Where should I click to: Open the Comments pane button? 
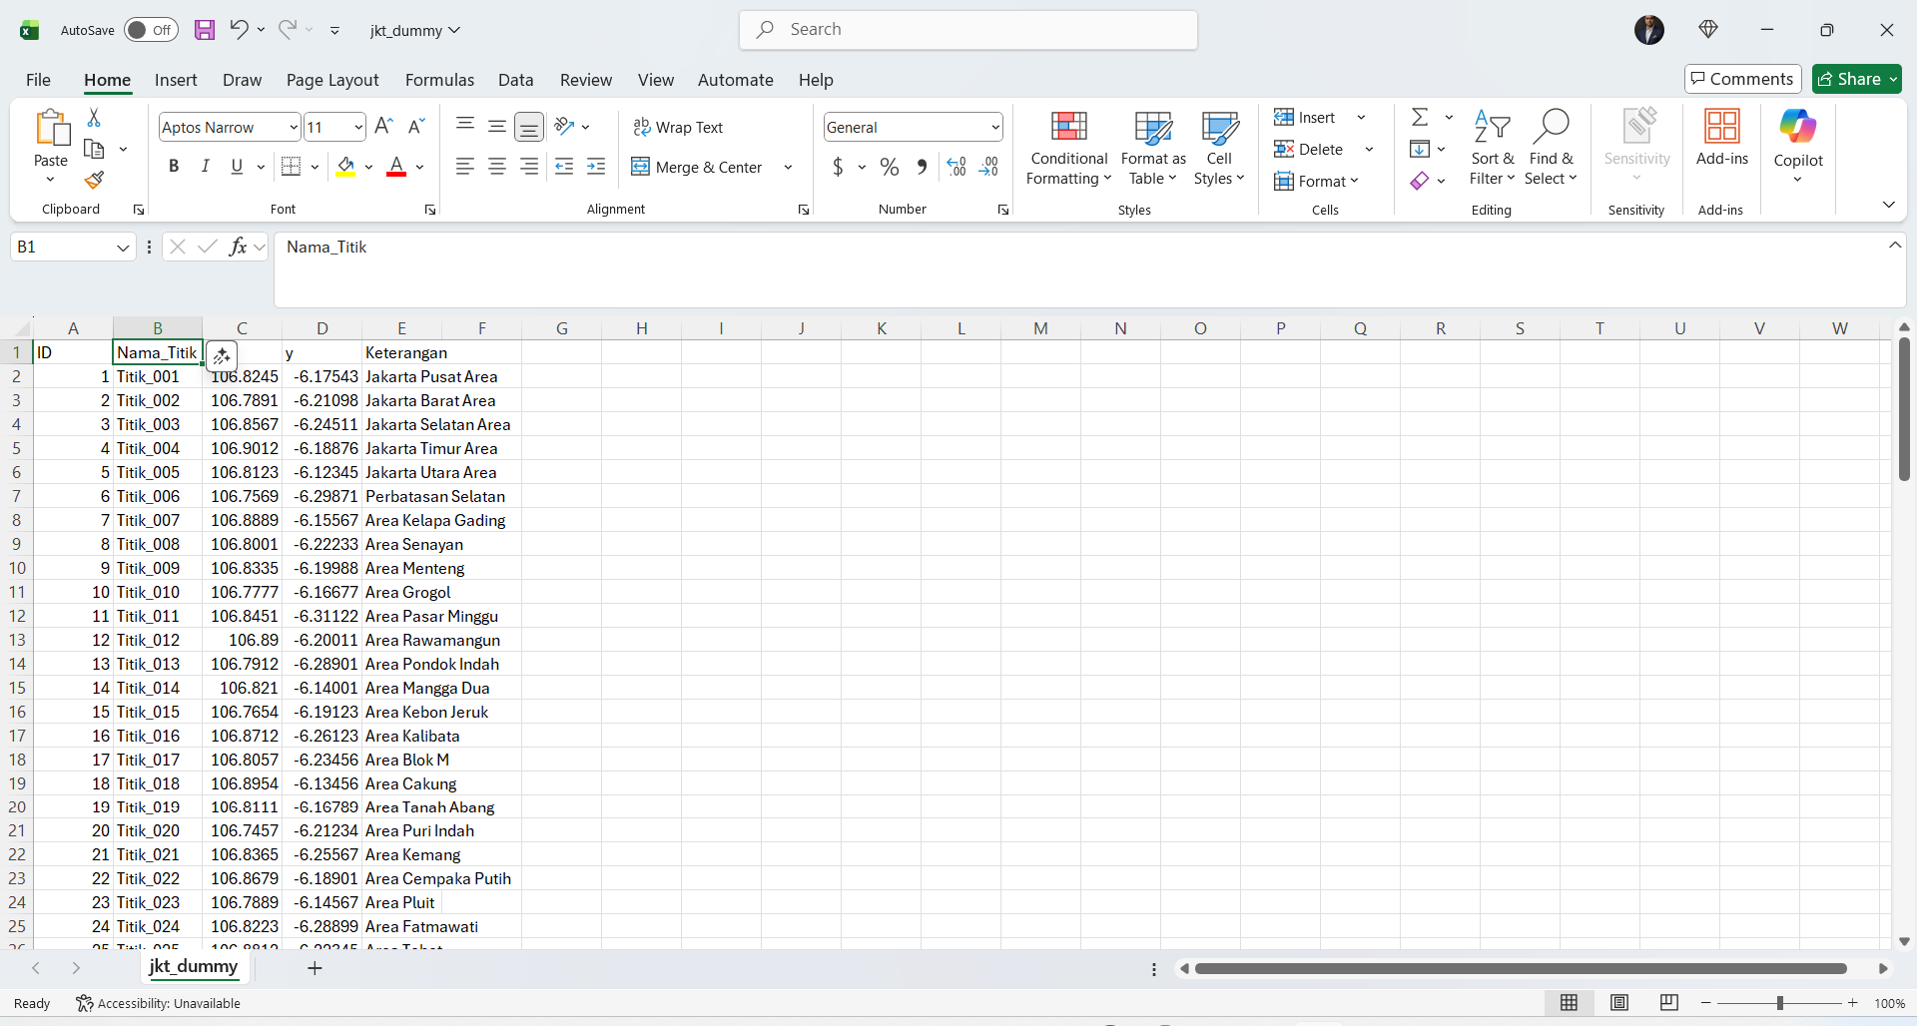point(1742,79)
